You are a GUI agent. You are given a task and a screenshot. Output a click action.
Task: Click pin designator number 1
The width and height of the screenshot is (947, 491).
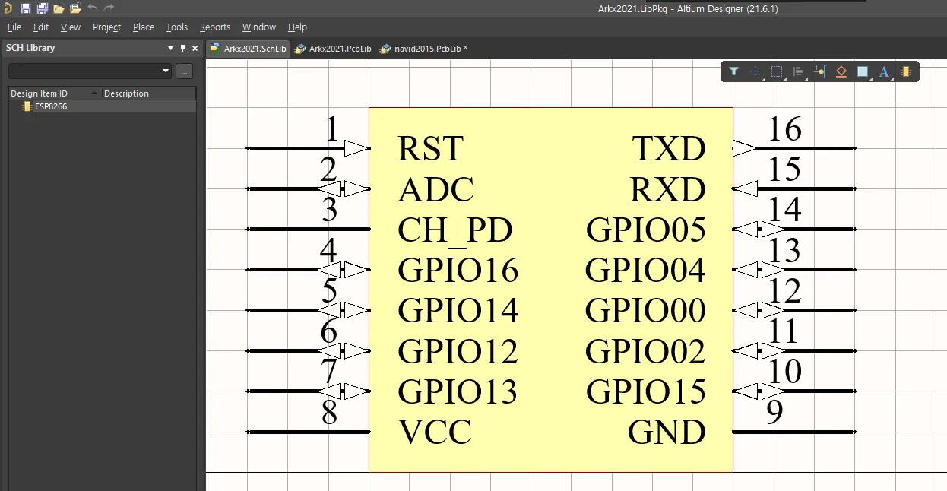[331, 129]
